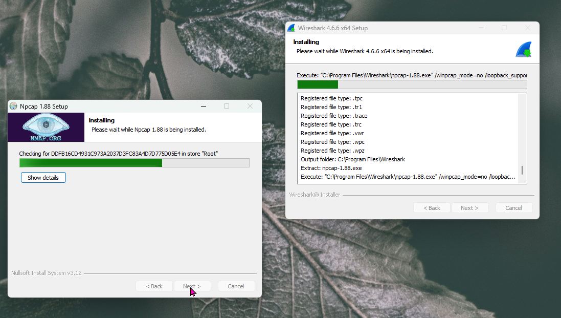Viewport: 561px width, 318px height.
Task: Click the Wireshark installer logo in header
Action: click(x=524, y=50)
